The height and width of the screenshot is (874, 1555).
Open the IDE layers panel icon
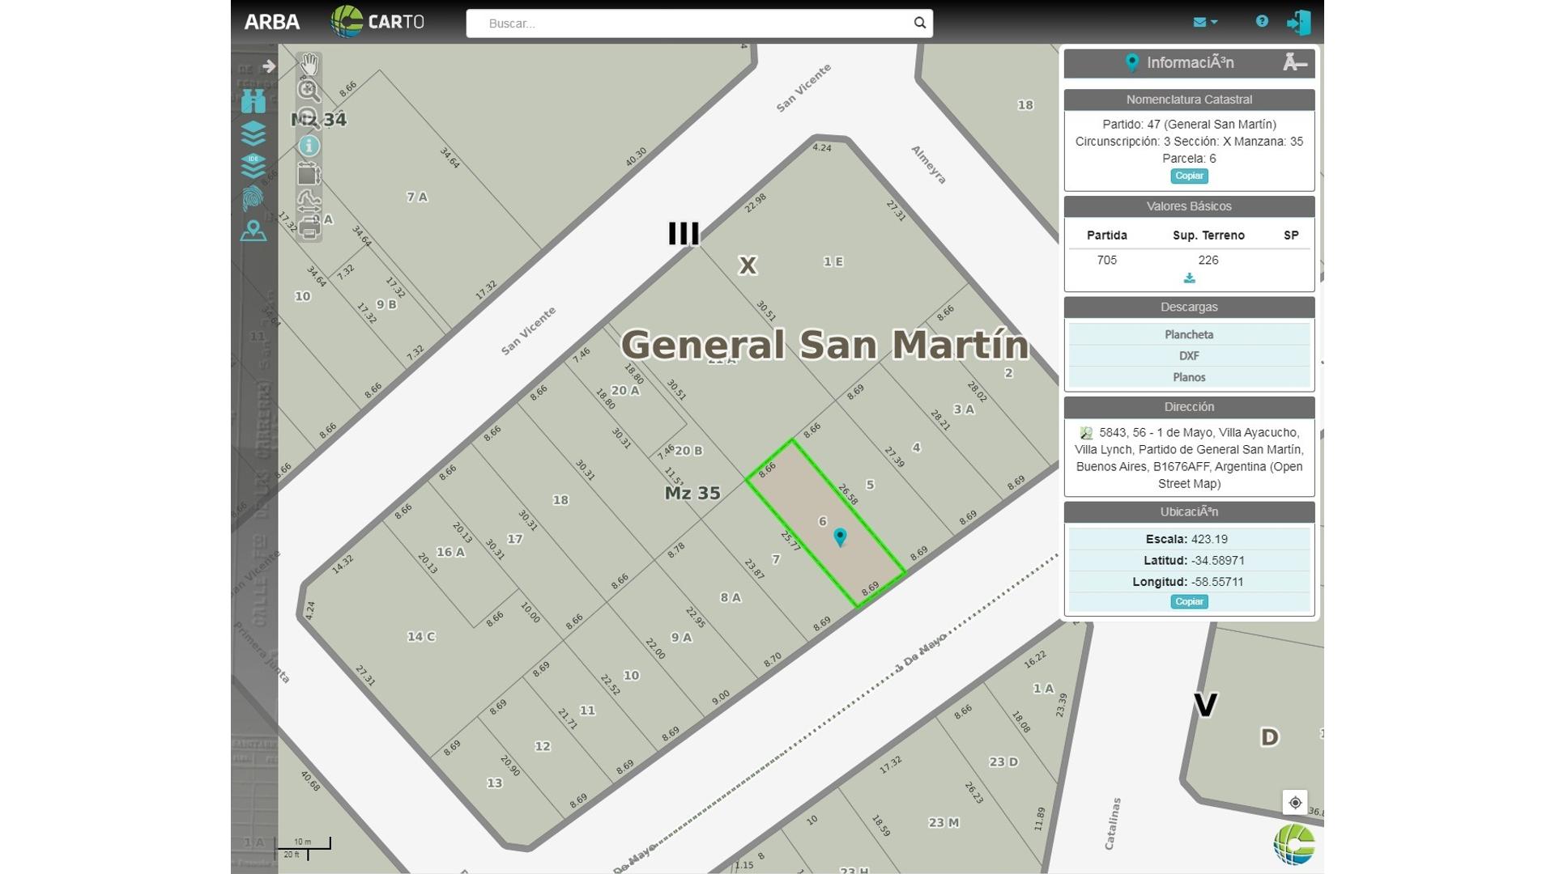(x=253, y=166)
